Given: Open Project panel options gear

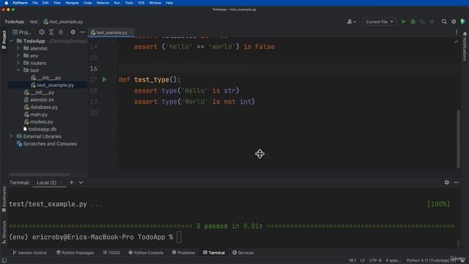Looking at the screenshot, I should pyautogui.click(x=73, y=32).
